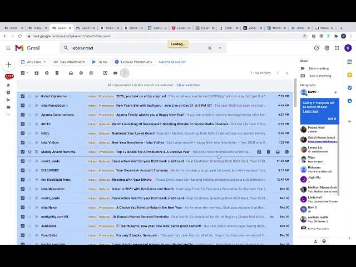356x267 pixels.
Task: Open Karthi Hangouts status dropdown
Action: click(x=318, y=92)
